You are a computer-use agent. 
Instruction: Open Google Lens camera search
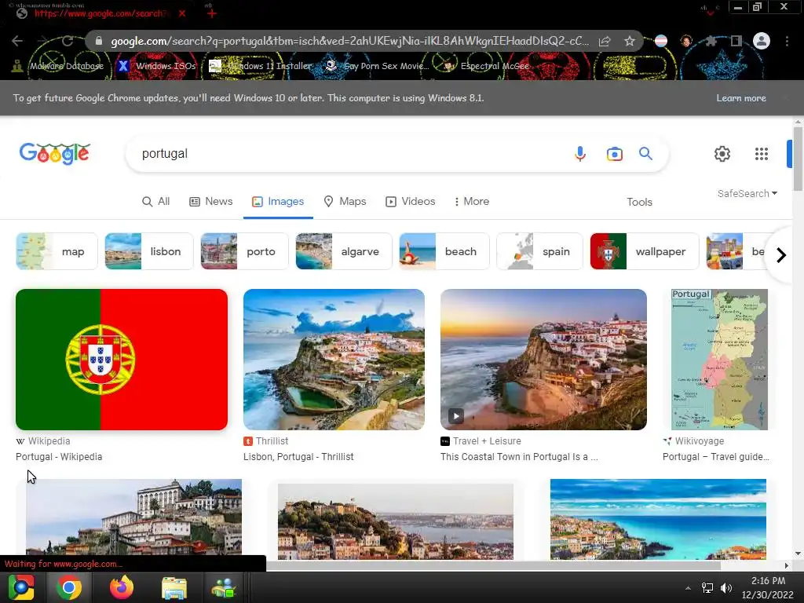point(614,154)
